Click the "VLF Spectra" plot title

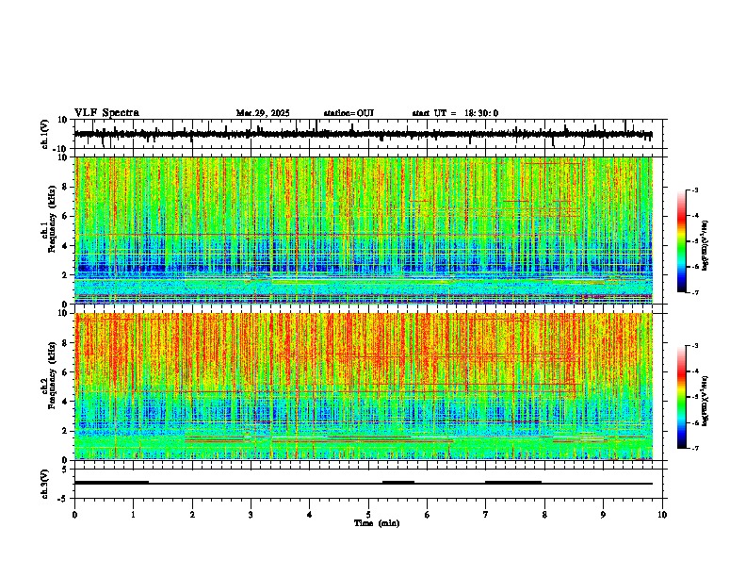(x=106, y=113)
